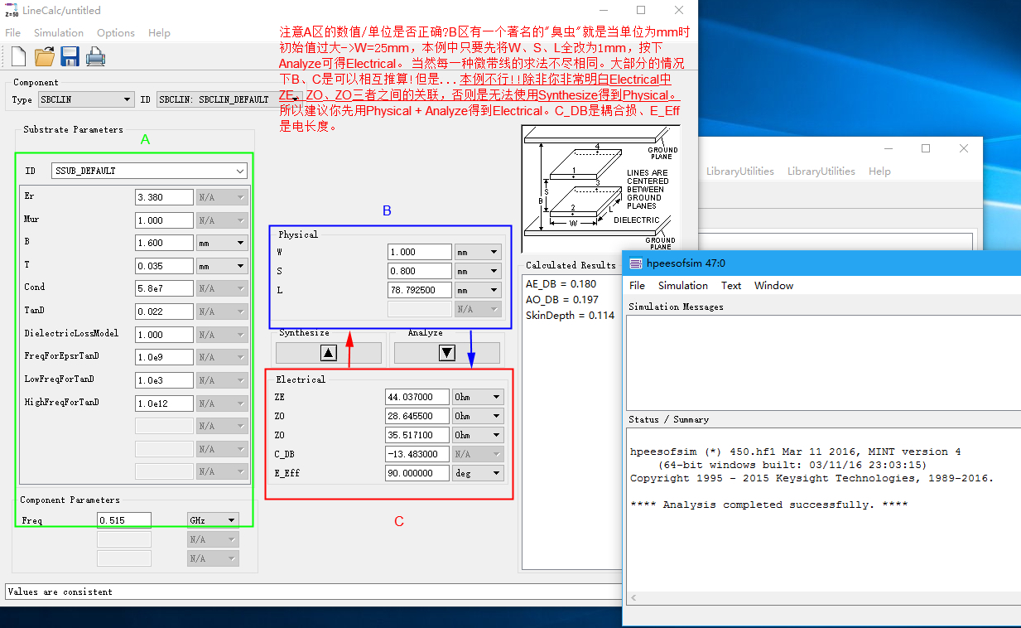Image resolution: width=1021 pixels, height=628 pixels.
Task: Click the S physical spacing field
Action: (x=420, y=271)
